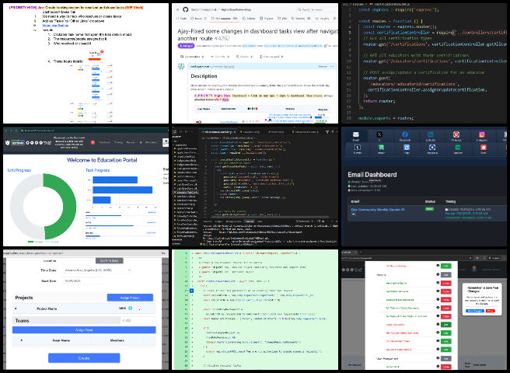Select the Email channel icon
Image resolution: width=510 pixels, height=373 pixels.
(x=356, y=134)
